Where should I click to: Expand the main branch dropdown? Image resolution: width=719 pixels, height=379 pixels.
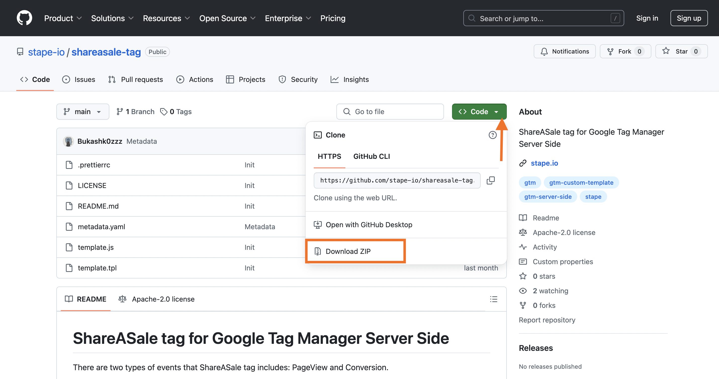(81, 111)
